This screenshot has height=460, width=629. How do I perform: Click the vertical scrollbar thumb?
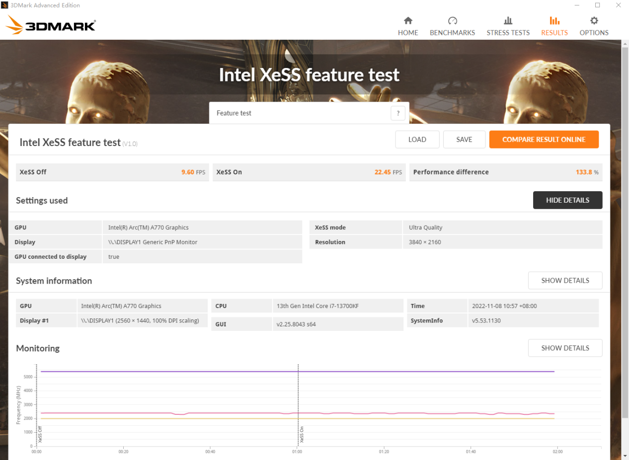coord(625,233)
